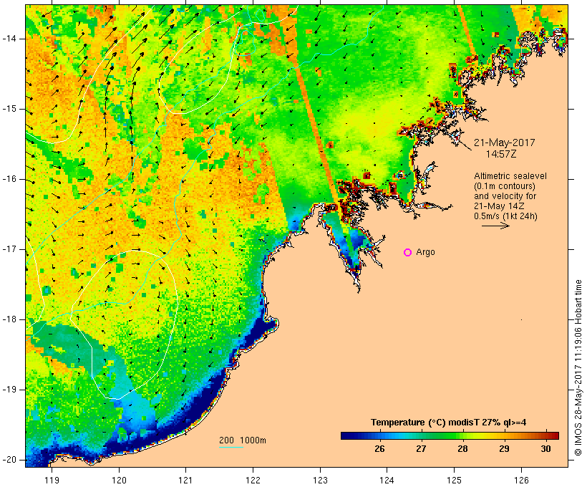Viewport: 587px width, 487px height.
Task: Click the longitude label 120
Action: pyautogui.click(x=119, y=480)
